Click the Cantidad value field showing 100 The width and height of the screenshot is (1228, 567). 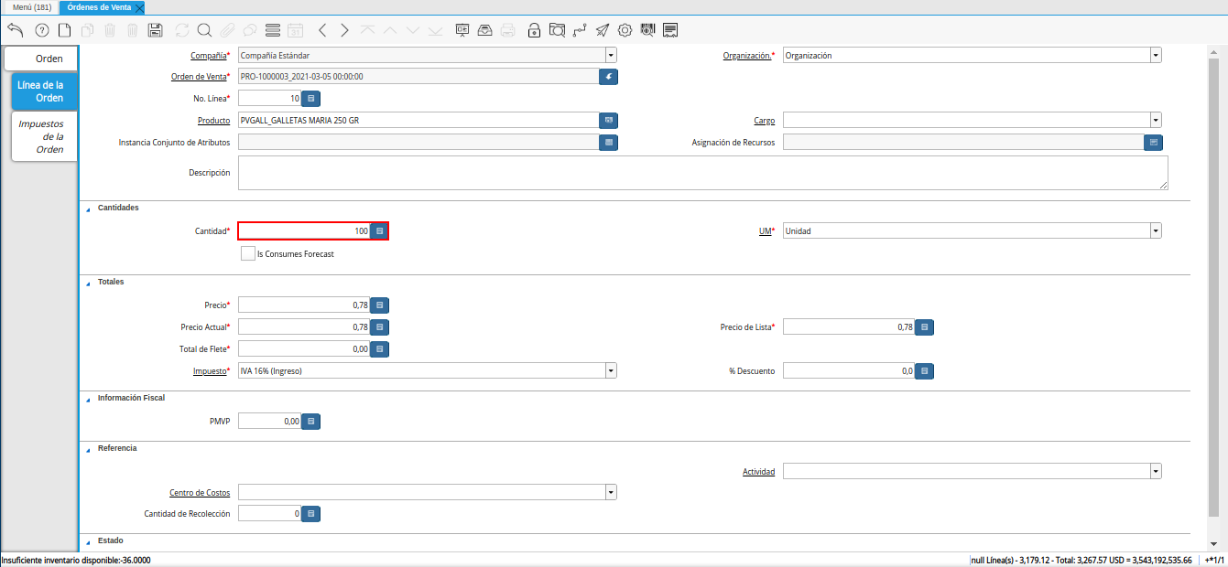pos(305,231)
